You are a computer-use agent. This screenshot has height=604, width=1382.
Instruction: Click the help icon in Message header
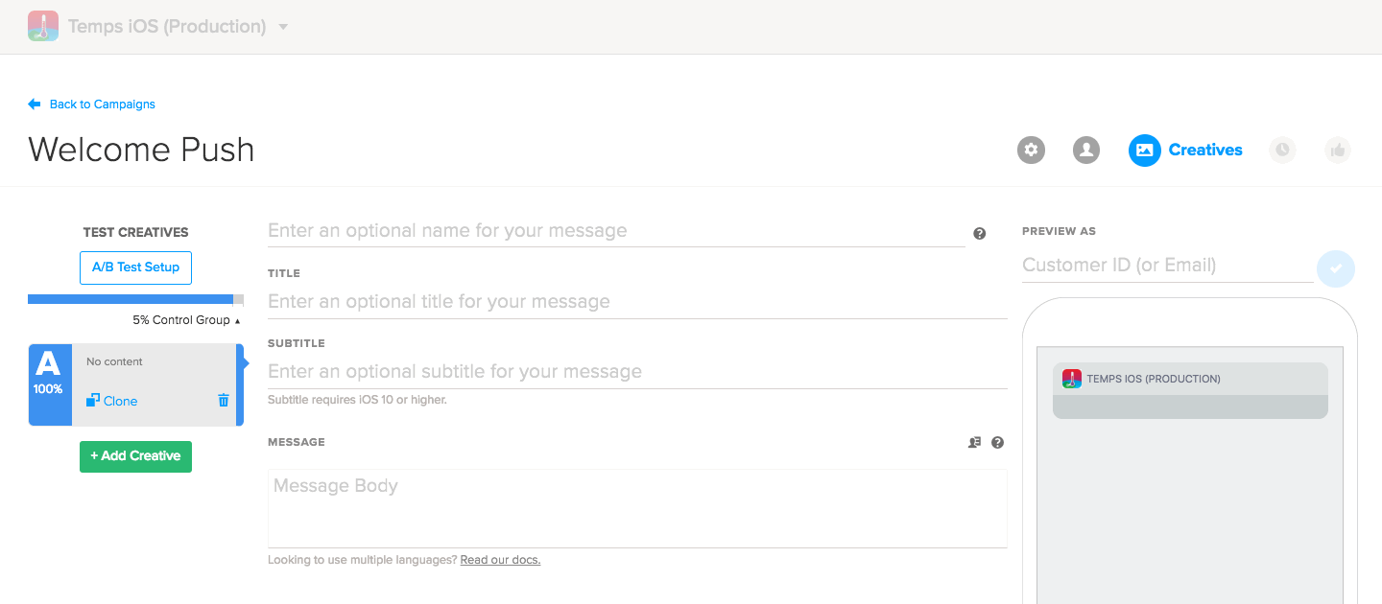[x=997, y=443]
